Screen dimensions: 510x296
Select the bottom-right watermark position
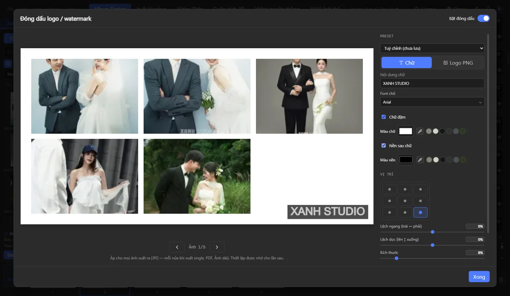click(420, 212)
